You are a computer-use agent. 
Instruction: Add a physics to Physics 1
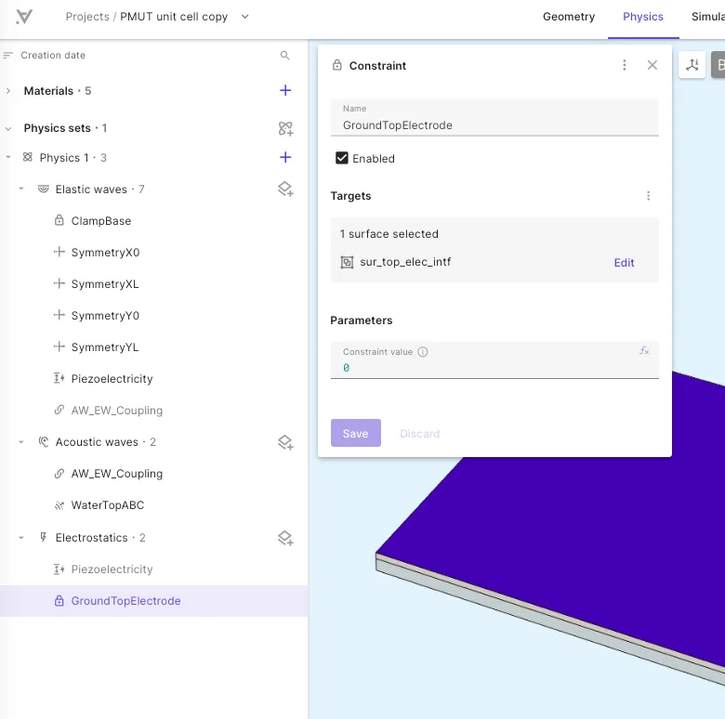point(285,158)
